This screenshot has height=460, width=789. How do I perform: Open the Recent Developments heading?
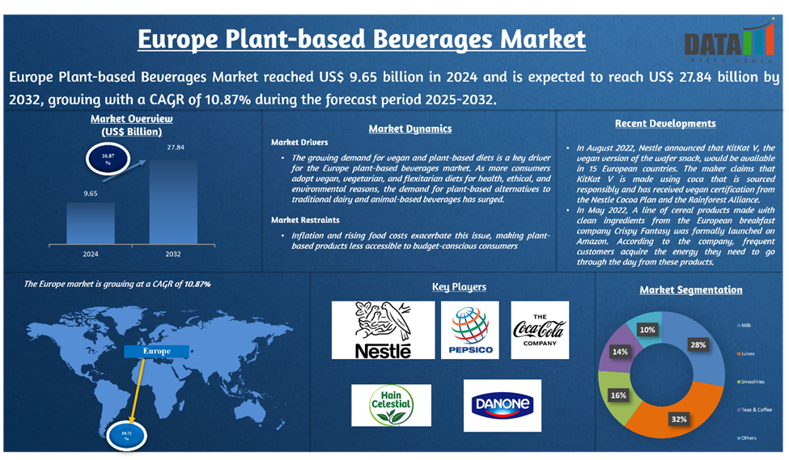click(665, 123)
